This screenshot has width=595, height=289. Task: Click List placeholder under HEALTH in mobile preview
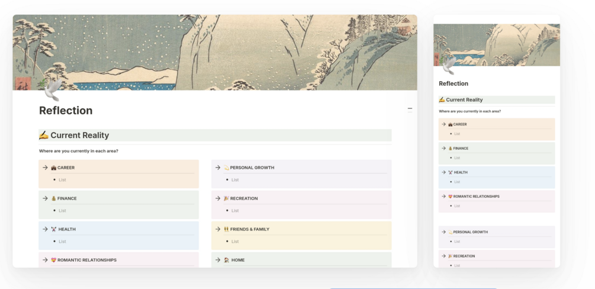pyautogui.click(x=457, y=182)
